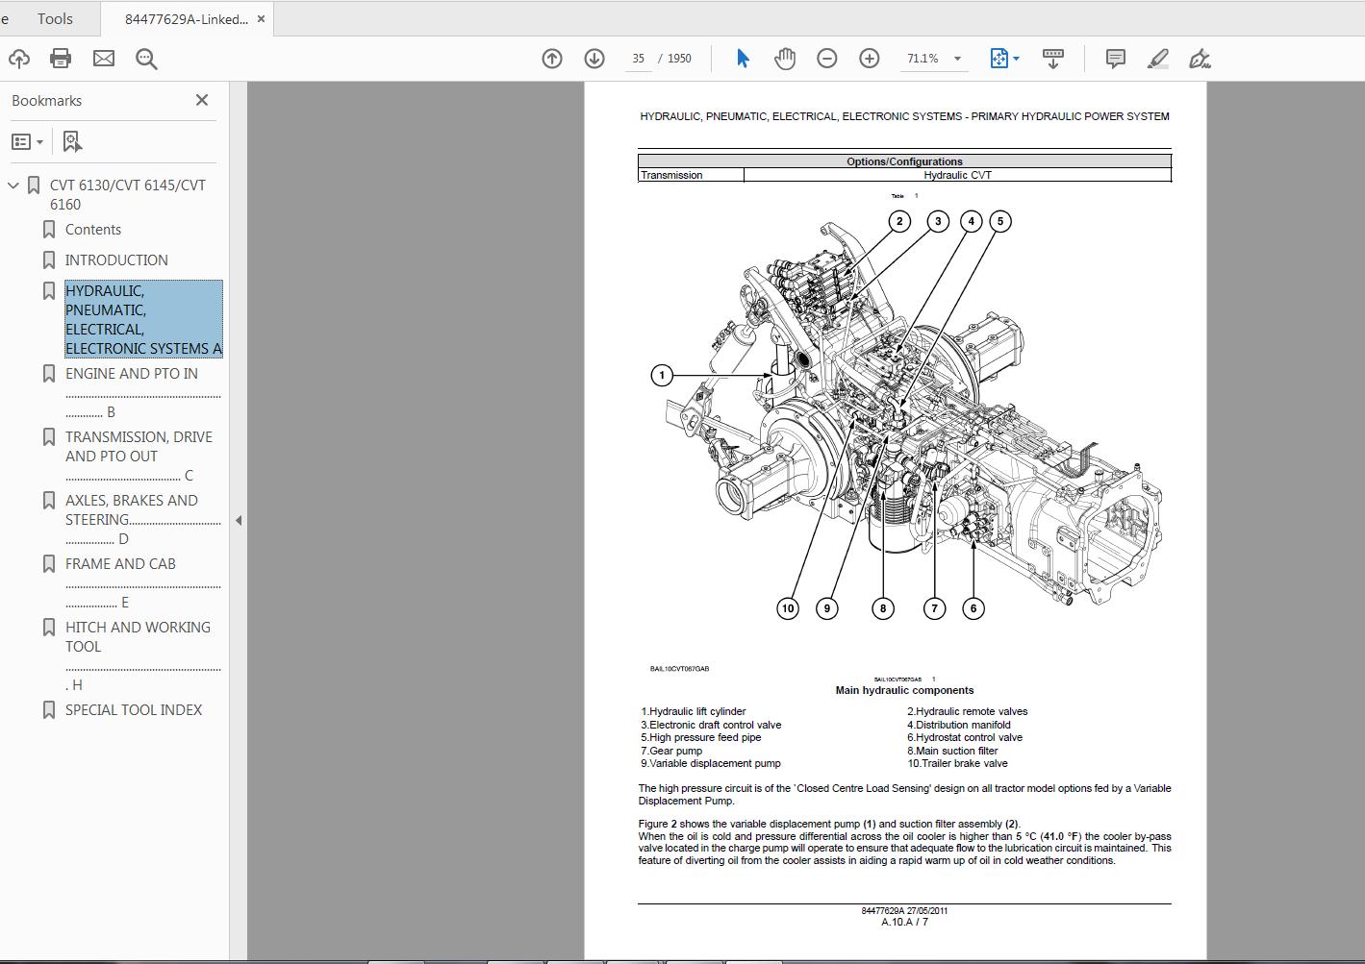Click the sign document pen icon
The image size is (1365, 964).
click(x=1200, y=59)
